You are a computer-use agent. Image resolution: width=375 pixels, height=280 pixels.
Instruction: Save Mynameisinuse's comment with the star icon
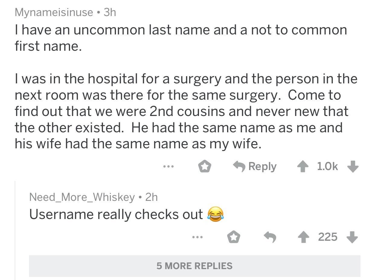point(205,166)
